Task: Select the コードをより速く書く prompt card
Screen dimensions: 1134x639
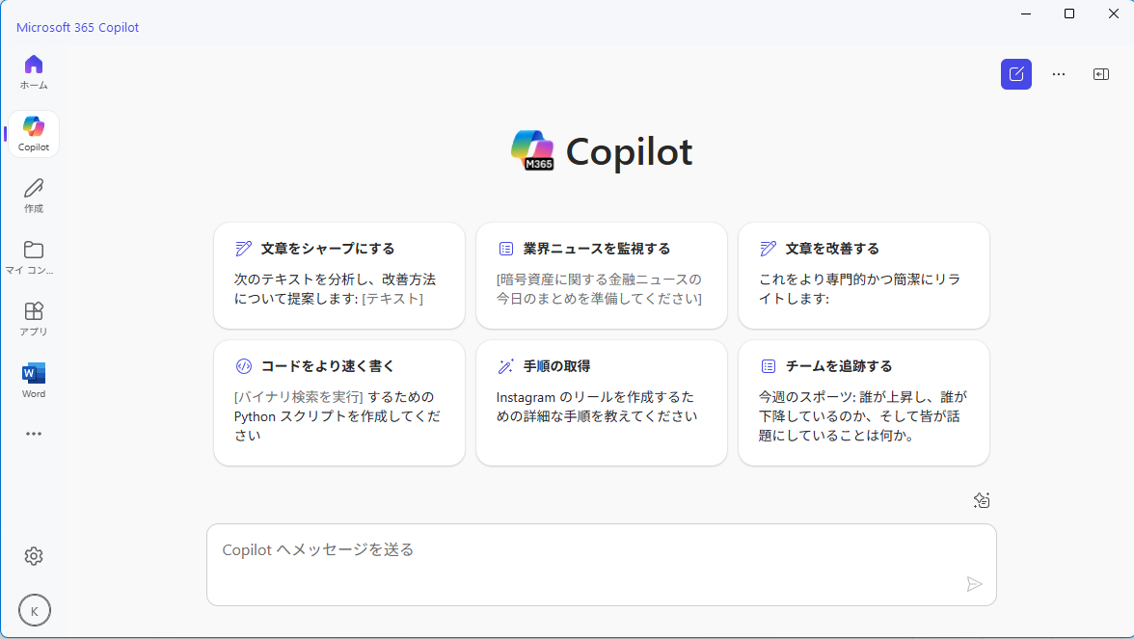Action: 339,403
